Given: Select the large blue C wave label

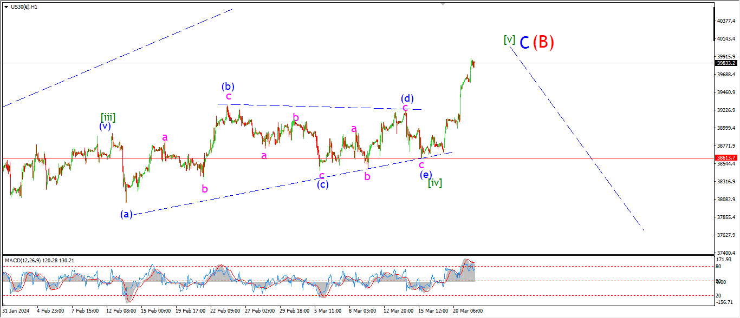Looking at the screenshot, I should click(524, 43).
